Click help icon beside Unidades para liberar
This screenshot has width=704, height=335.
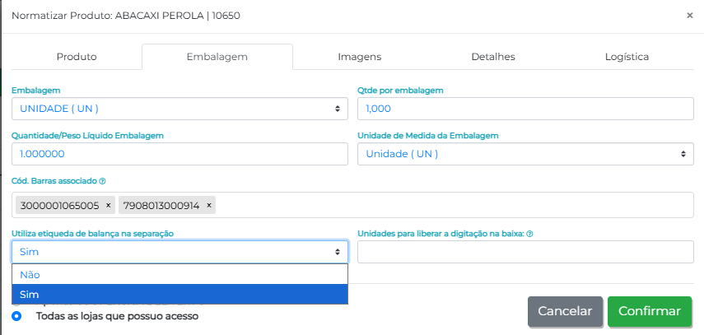[529, 234]
